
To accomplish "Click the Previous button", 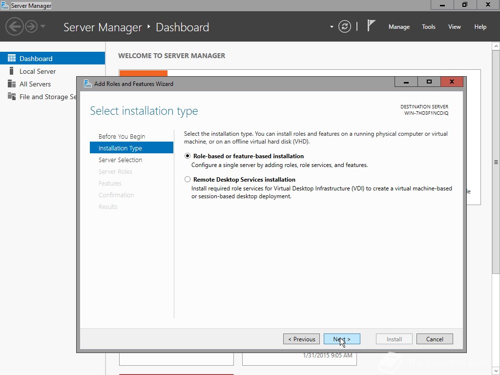I will [301, 339].
